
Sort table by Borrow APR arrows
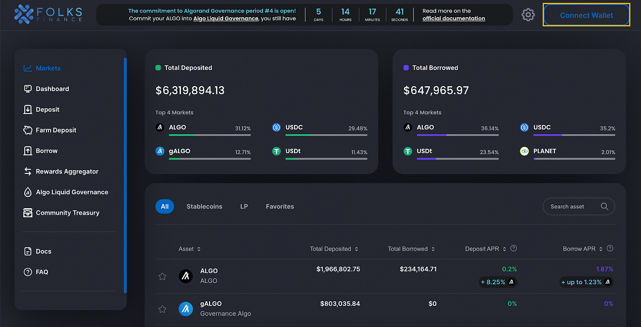(601, 249)
